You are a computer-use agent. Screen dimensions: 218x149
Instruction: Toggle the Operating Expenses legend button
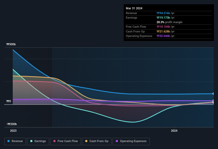131,141
